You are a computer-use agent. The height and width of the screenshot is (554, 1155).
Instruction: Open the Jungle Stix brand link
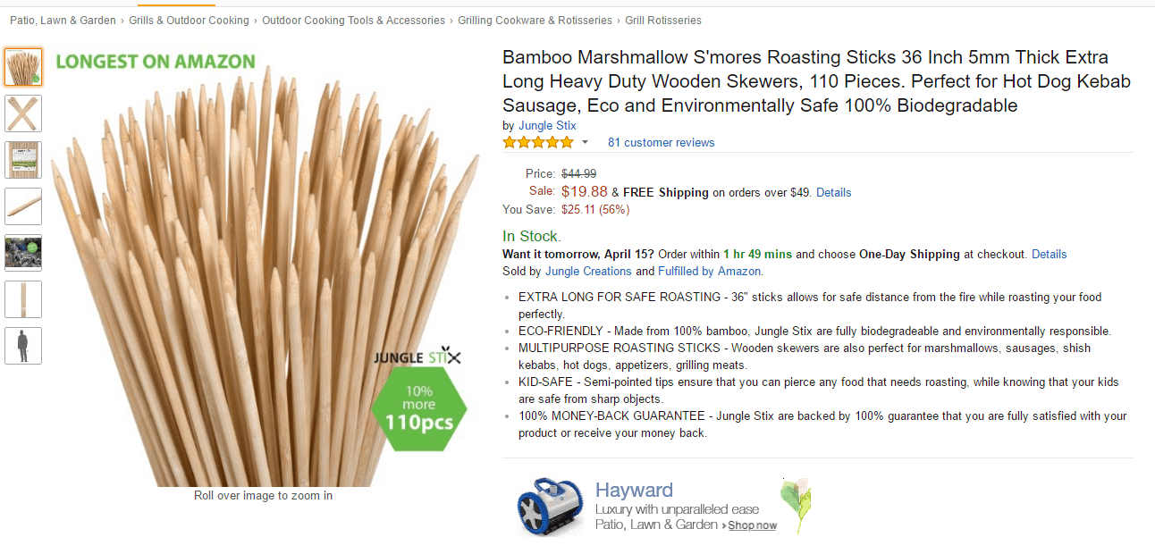[x=547, y=126]
